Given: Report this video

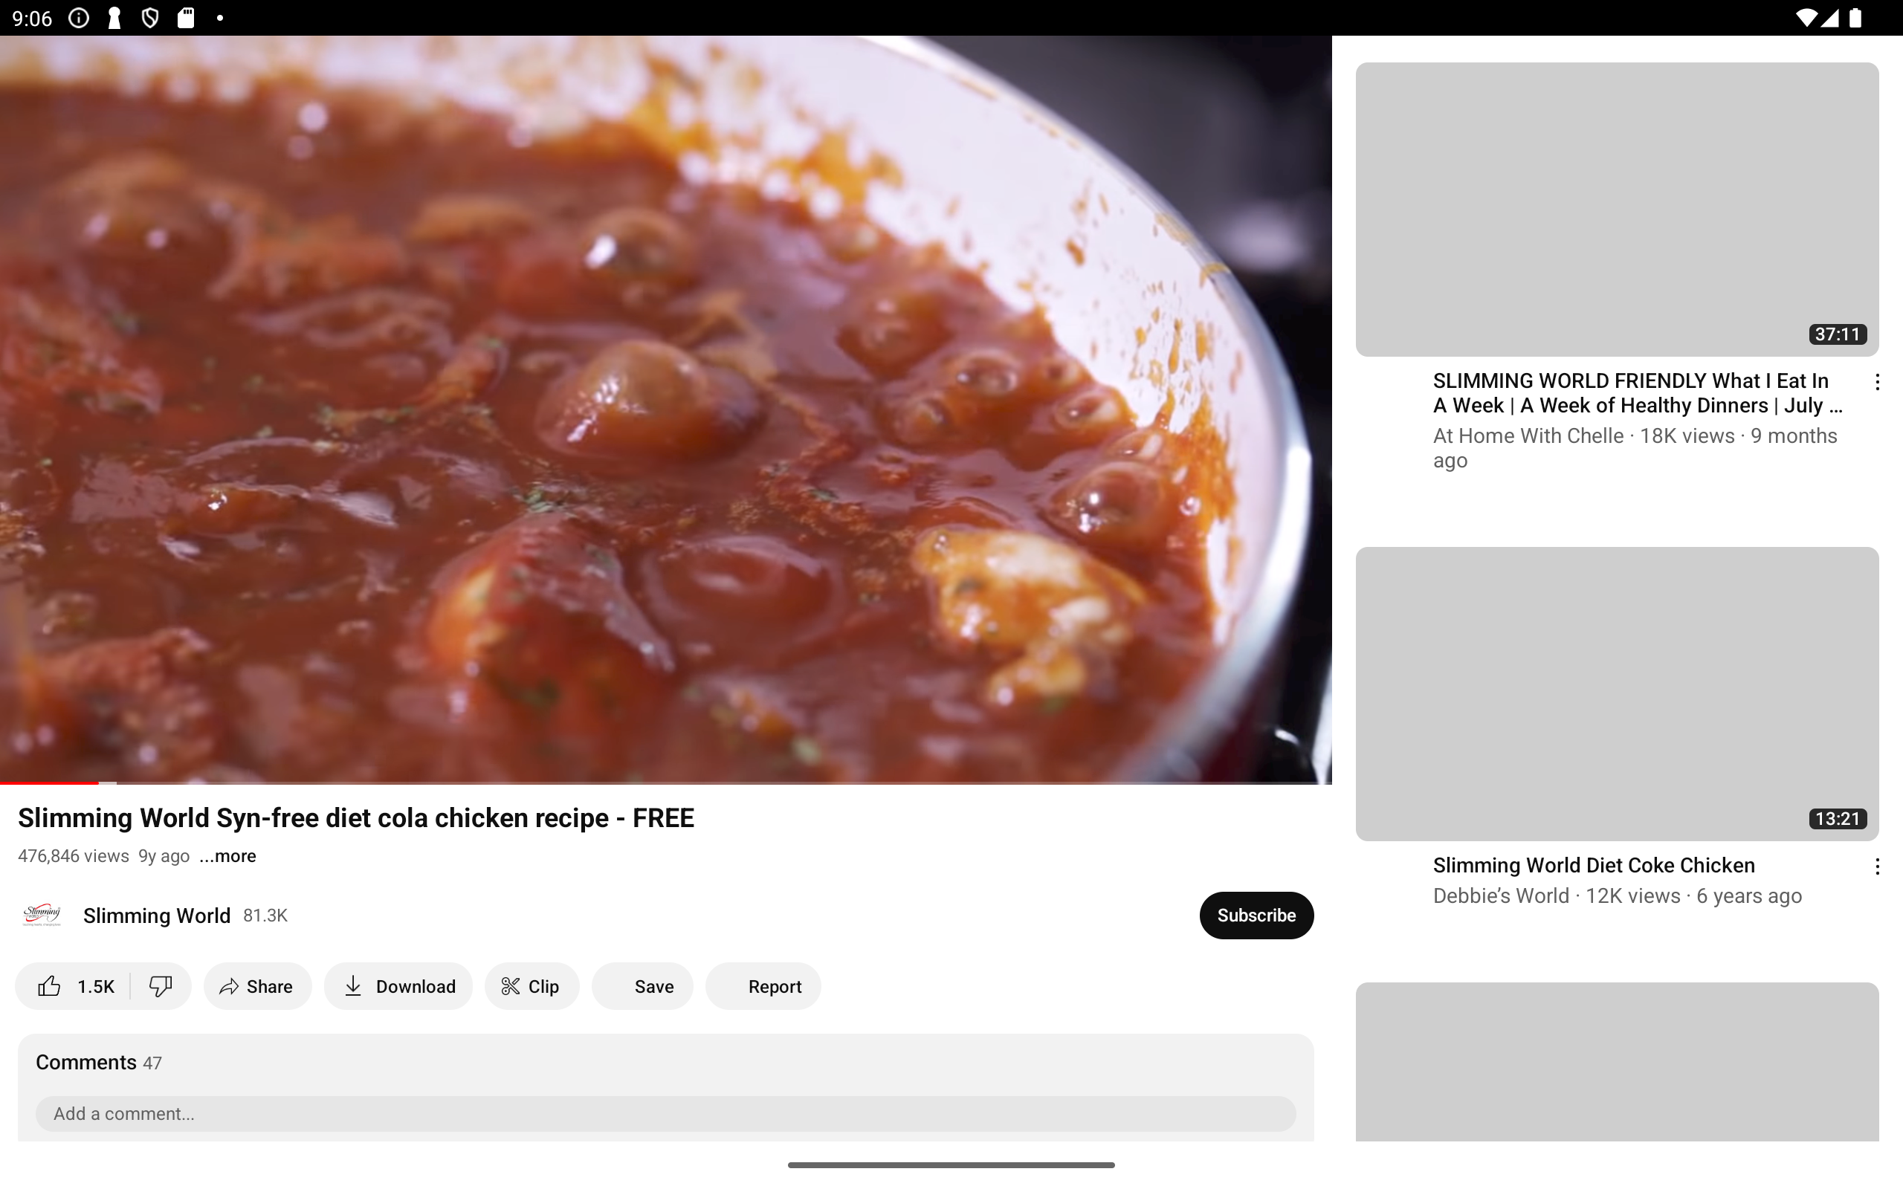Looking at the screenshot, I should coord(763,986).
